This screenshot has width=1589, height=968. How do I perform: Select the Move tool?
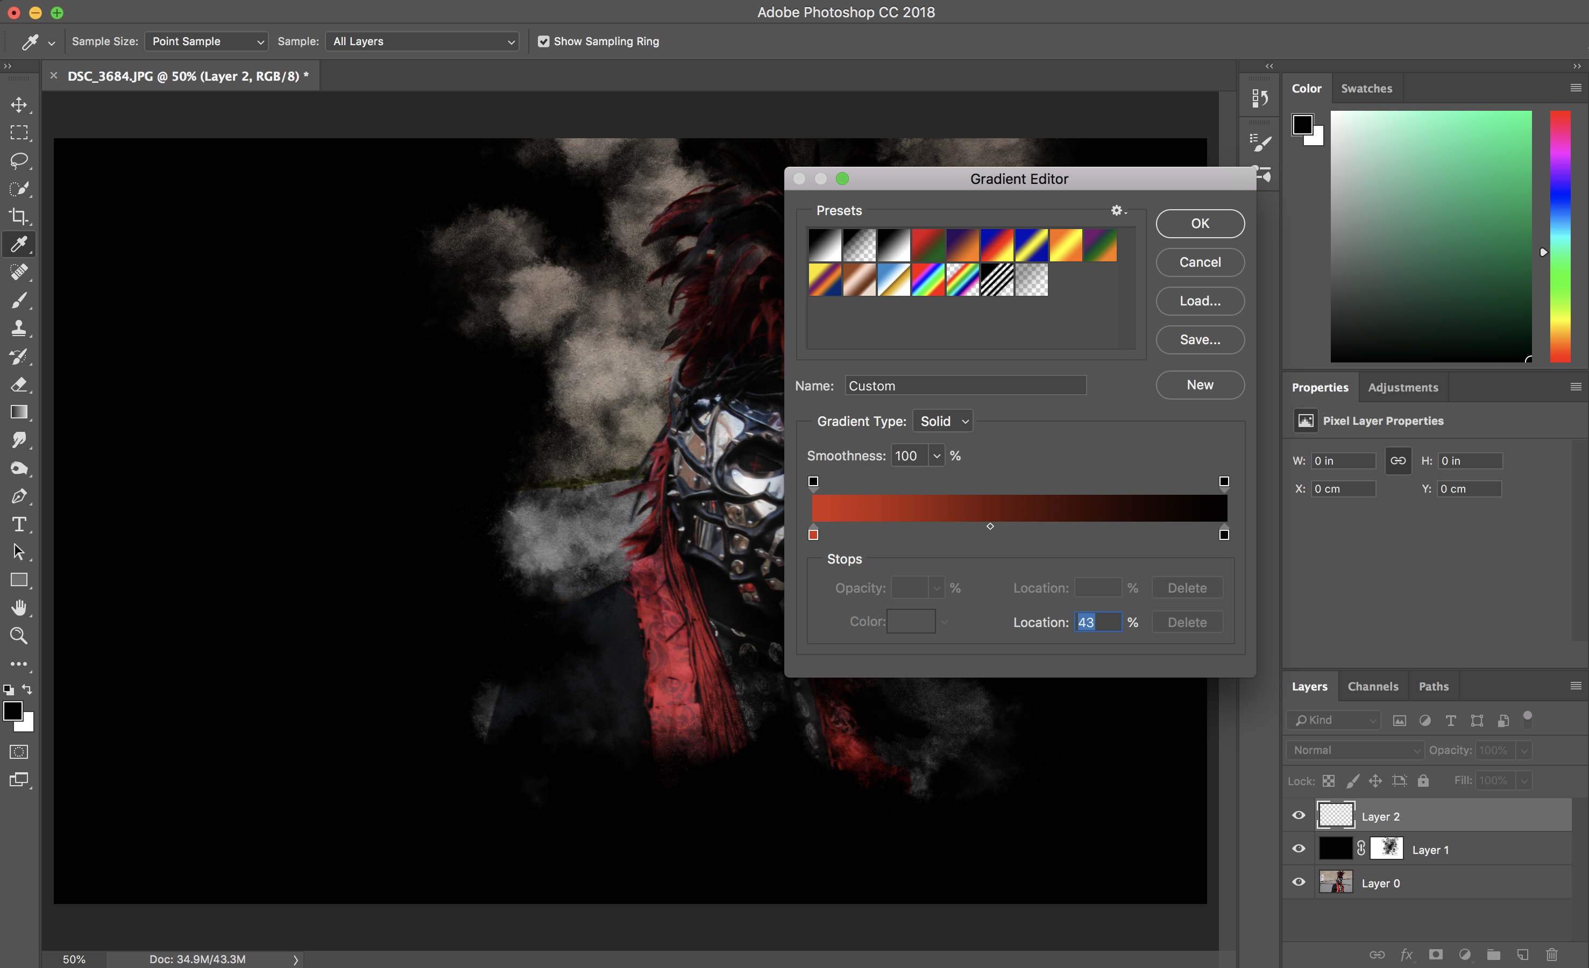coord(19,104)
